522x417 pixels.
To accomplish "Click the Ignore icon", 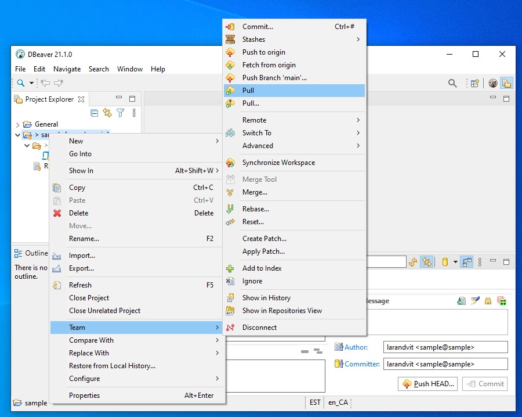I will 230,281.
